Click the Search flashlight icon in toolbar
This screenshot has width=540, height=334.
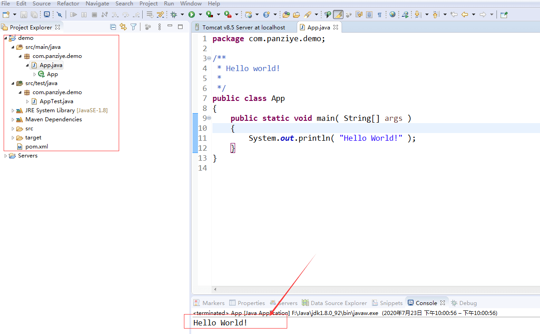pos(308,14)
